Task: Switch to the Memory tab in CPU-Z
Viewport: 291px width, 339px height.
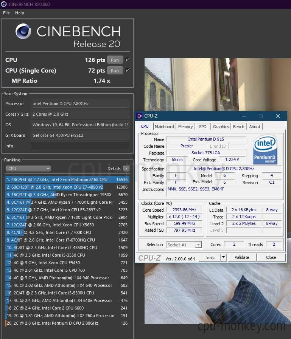Action: click(x=185, y=127)
